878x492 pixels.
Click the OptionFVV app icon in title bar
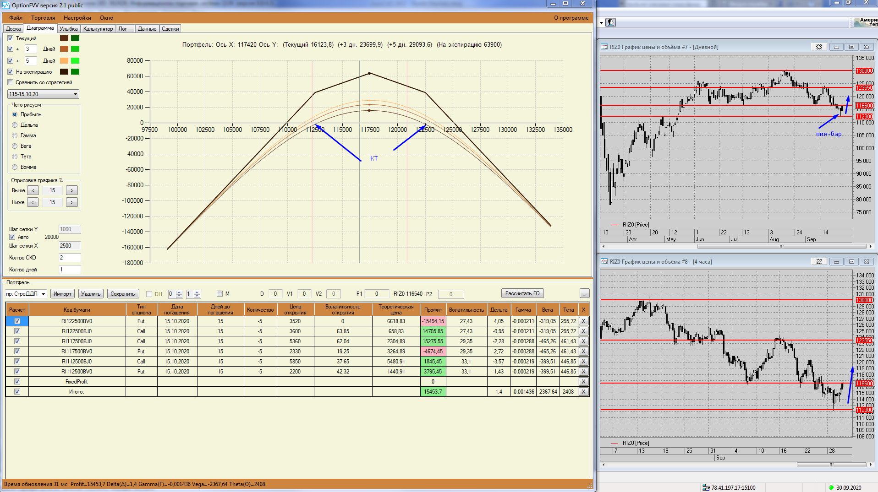[x=6, y=5]
